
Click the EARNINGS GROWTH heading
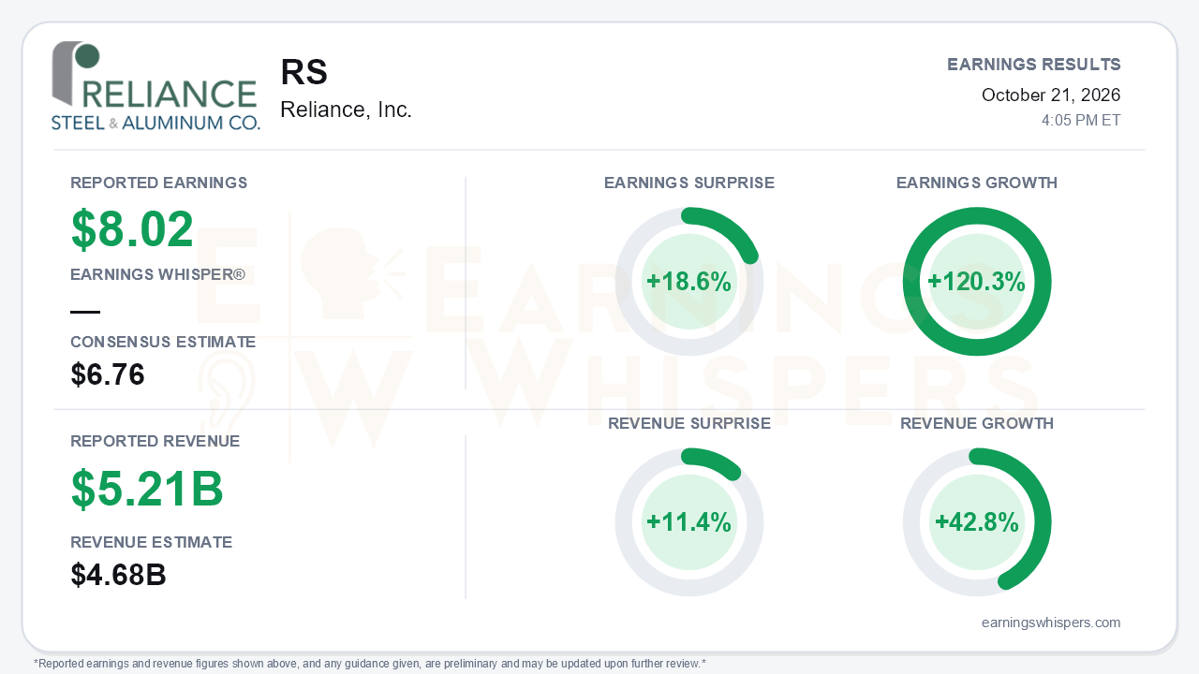(x=977, y=183)
